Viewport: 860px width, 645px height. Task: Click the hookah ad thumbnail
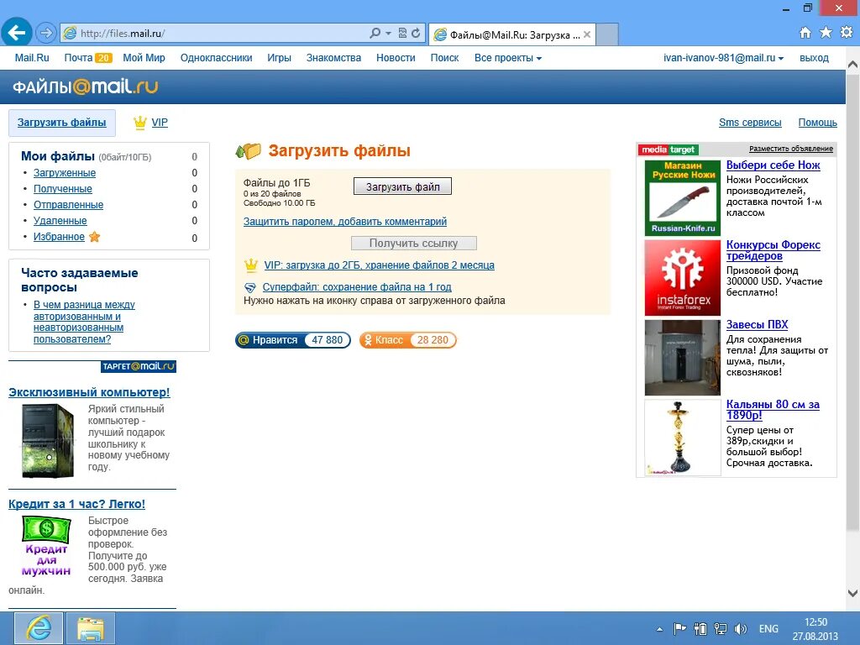[682, 437]
